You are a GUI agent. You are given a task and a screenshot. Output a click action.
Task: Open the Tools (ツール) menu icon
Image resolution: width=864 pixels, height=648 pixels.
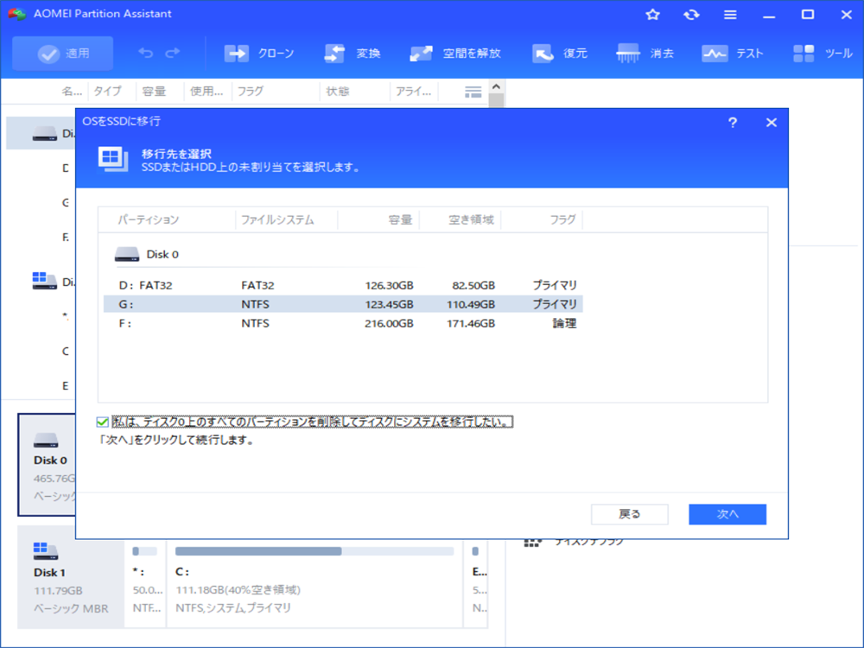click(x=804, y=54)
